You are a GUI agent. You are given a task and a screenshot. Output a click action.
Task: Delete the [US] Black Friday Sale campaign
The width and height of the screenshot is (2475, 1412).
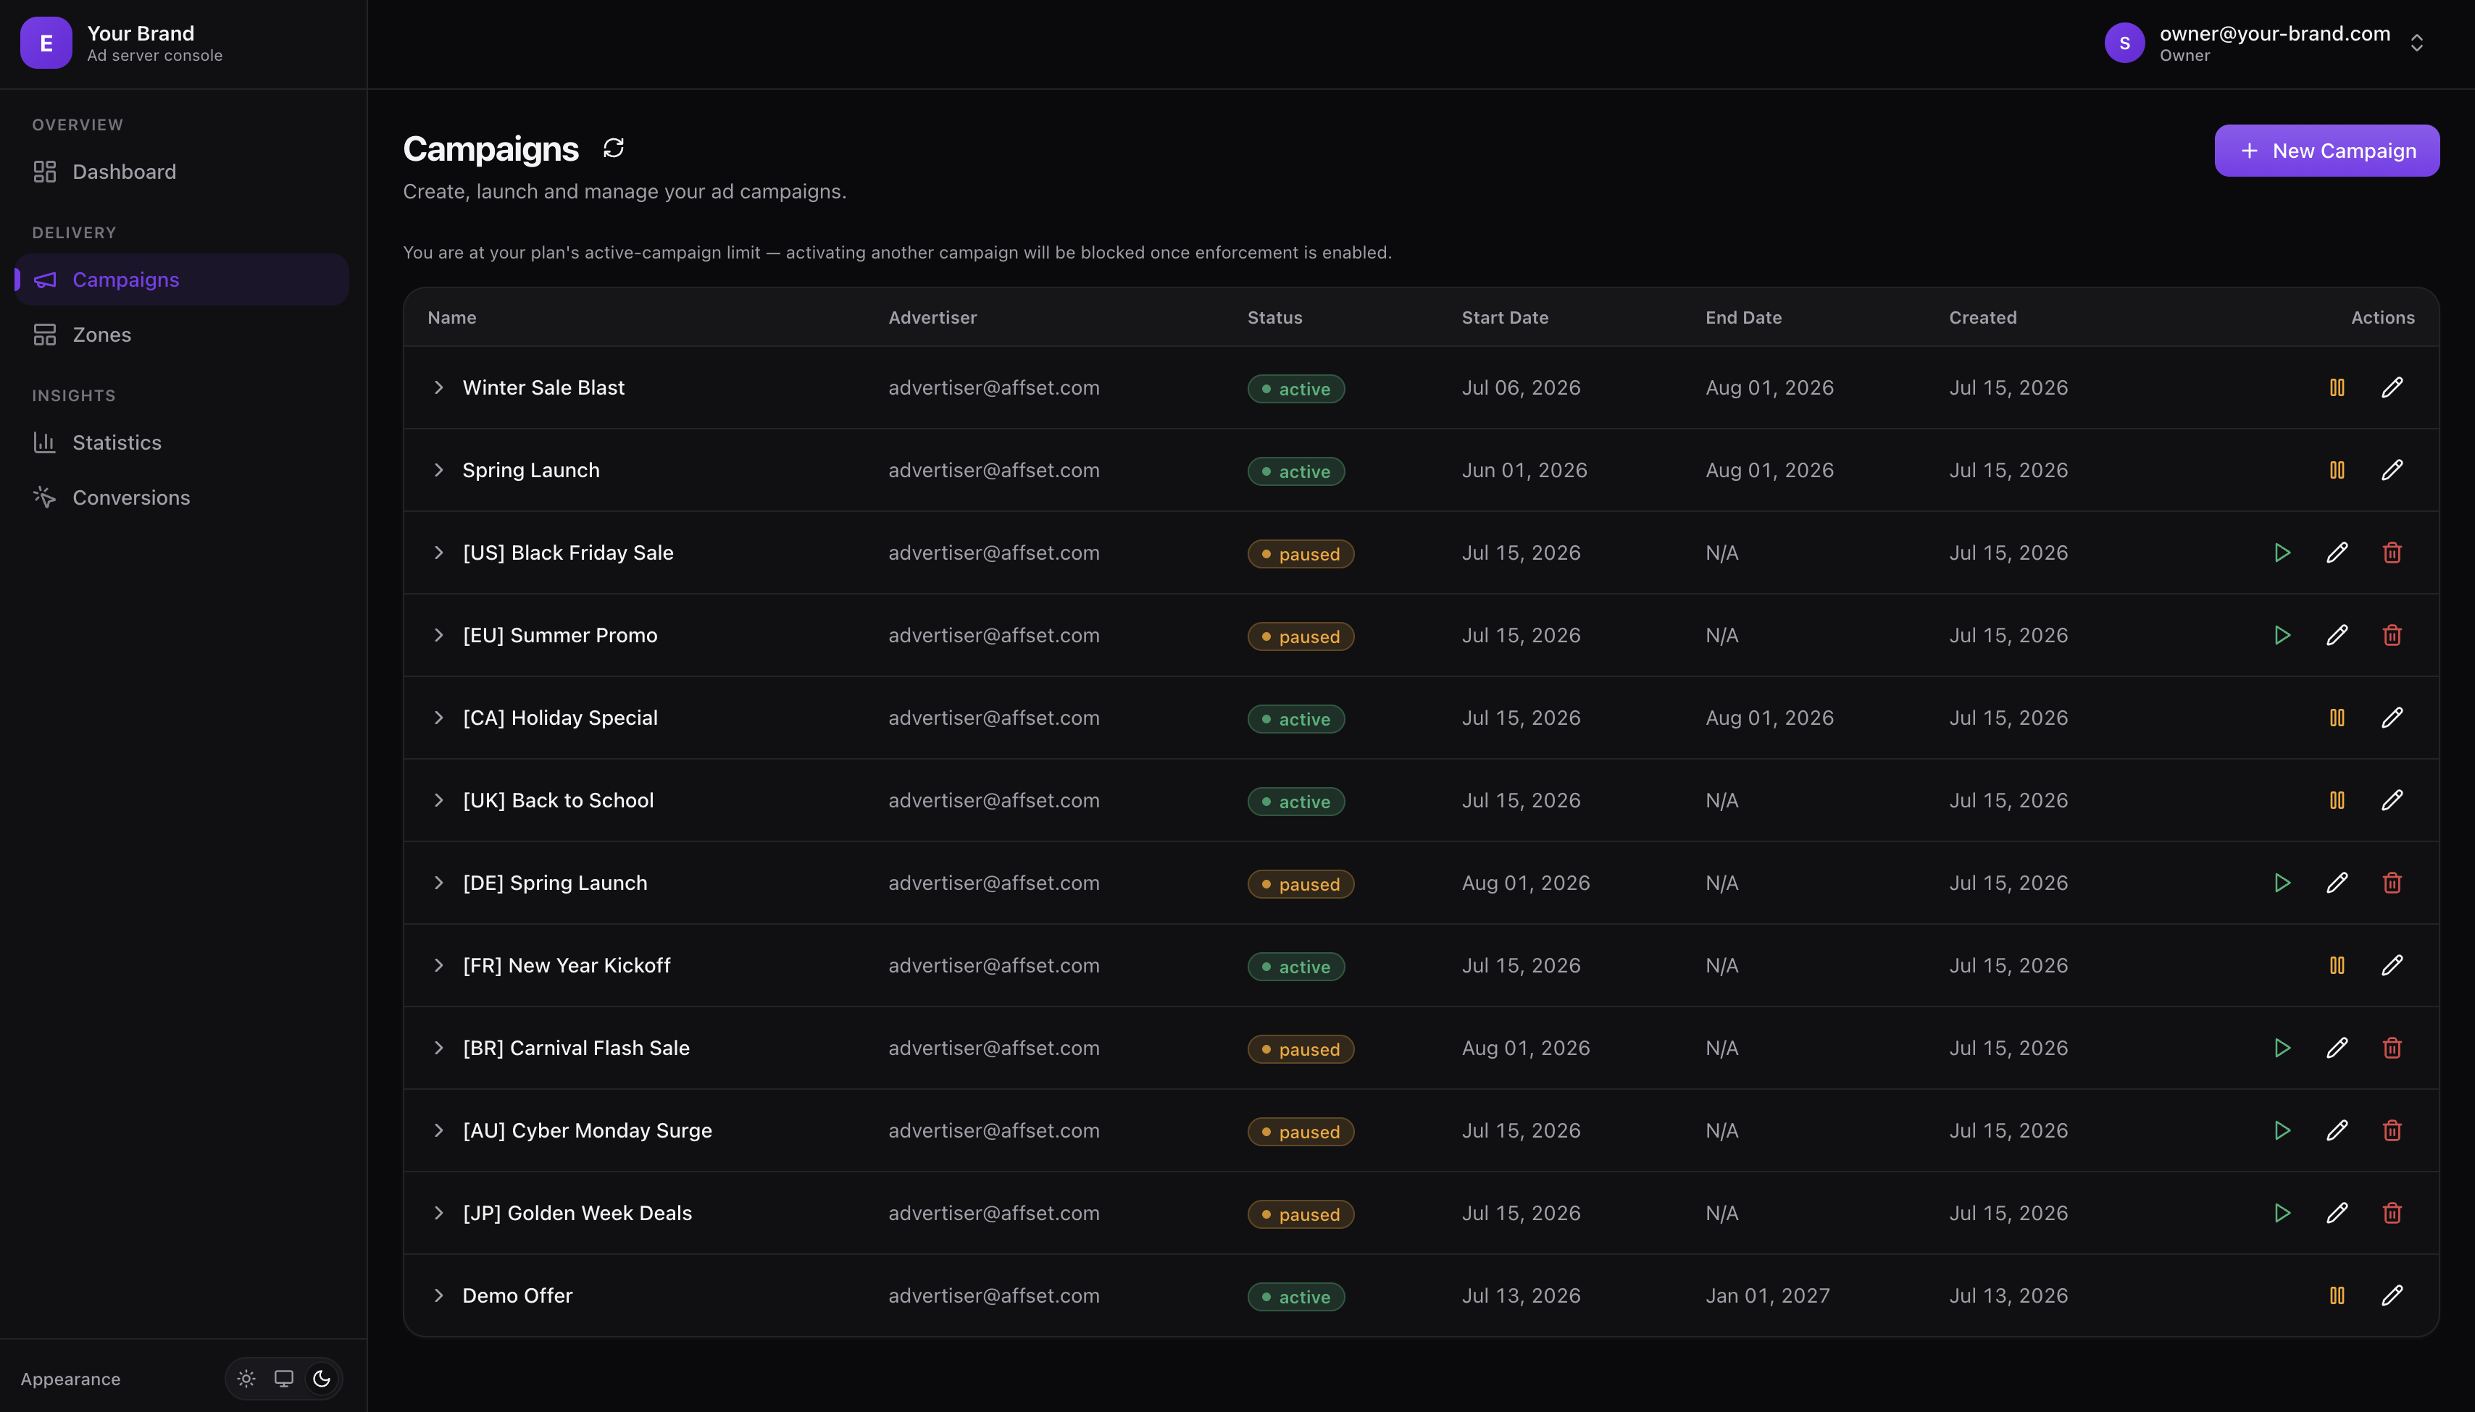pos(2392,552)
